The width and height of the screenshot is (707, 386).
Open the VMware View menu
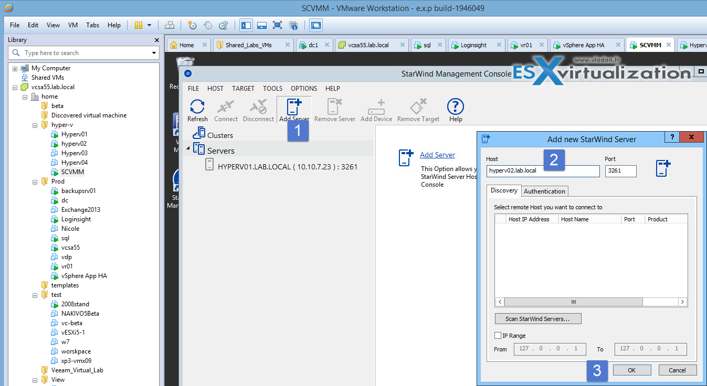pos(53,25)
